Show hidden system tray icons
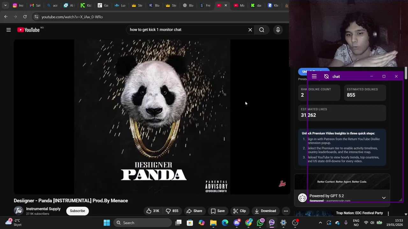Image resolution: width=408 pixels, height=229 pixels. pyautogui.click(x=320, y=223)
